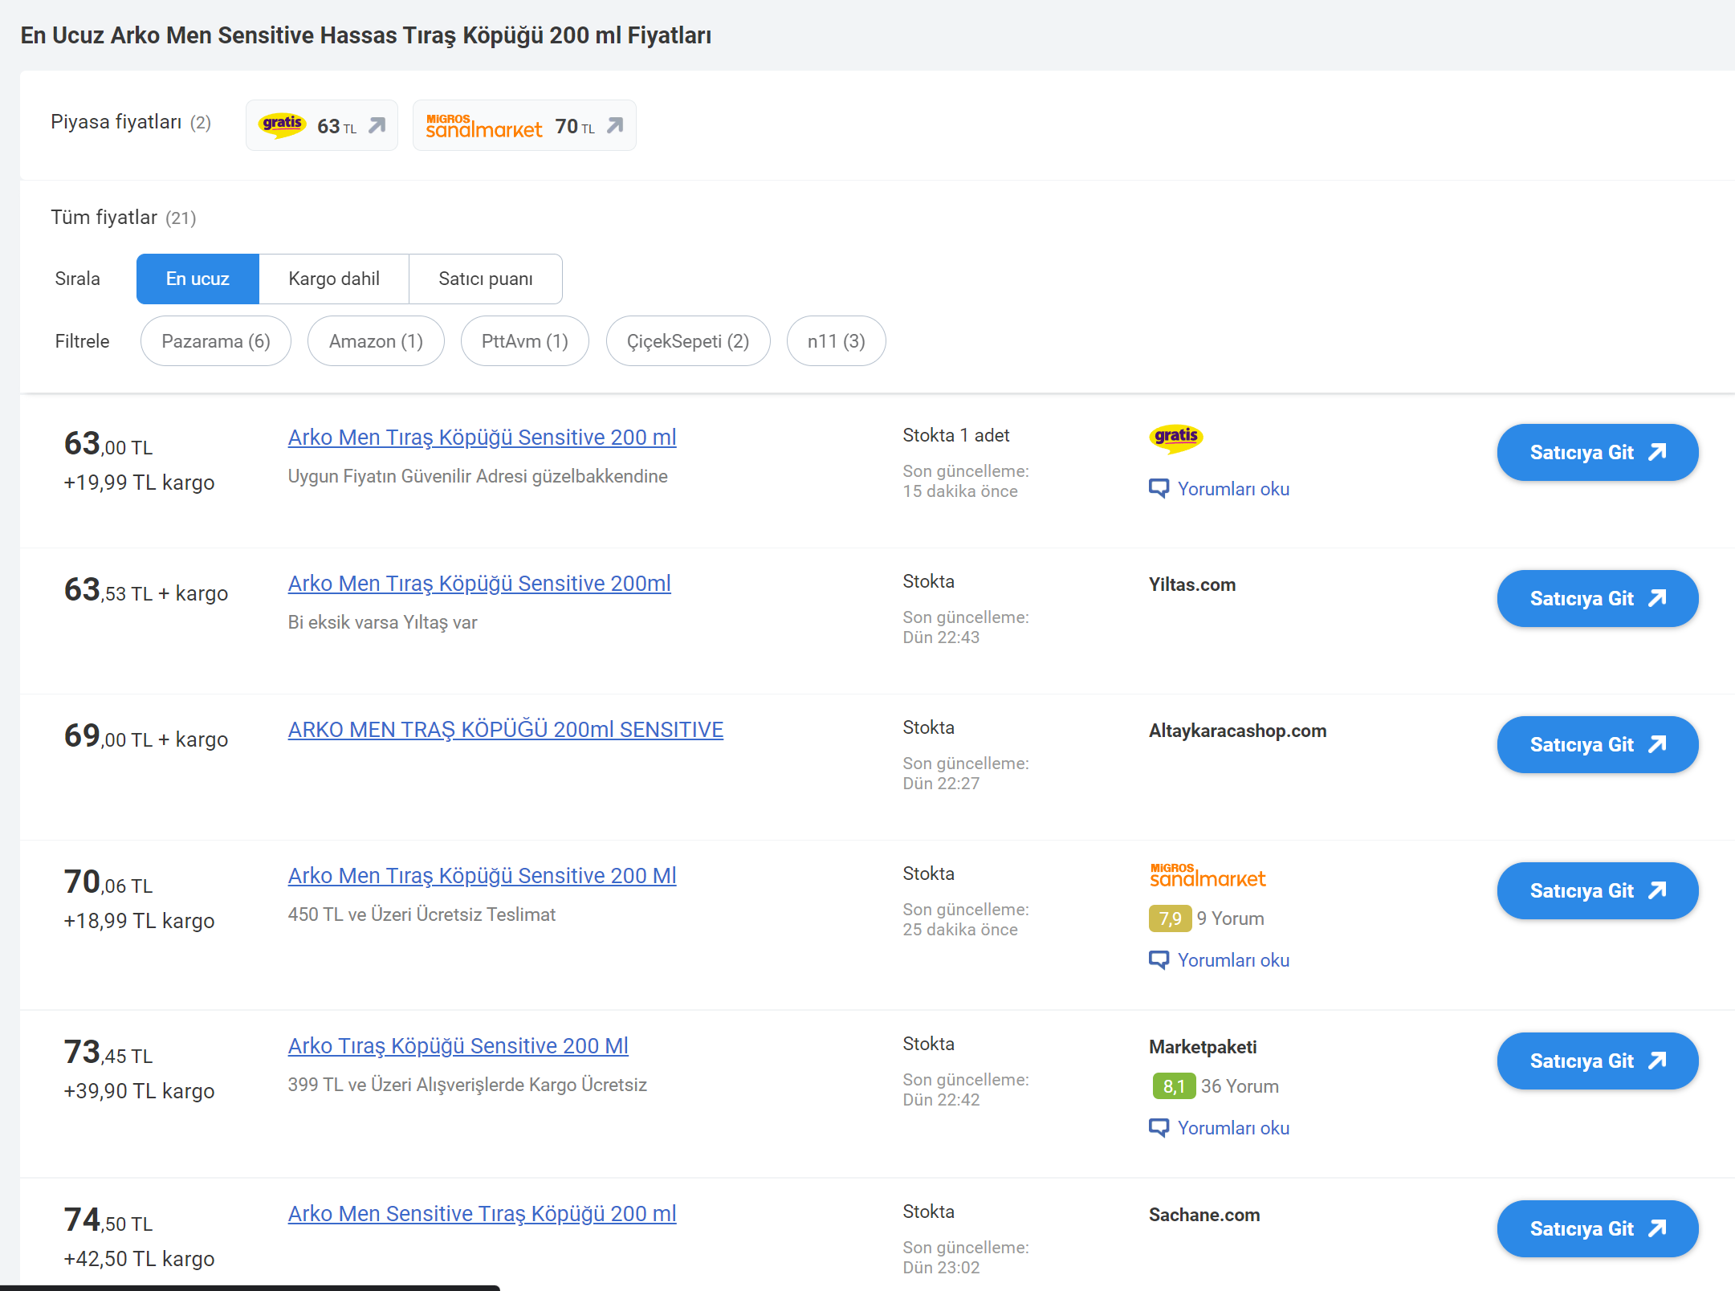Click 'Satıcıya Git' for the Marketpaketi offer
This screenshot has height=1291, width=1735.
coord(1598,1061)
